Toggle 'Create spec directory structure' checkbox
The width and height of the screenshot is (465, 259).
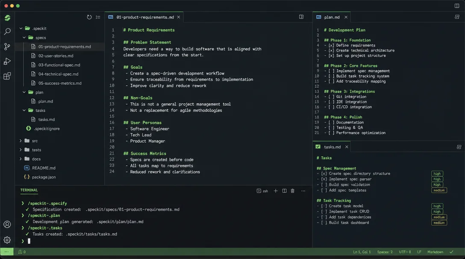[x=324, y=173]
